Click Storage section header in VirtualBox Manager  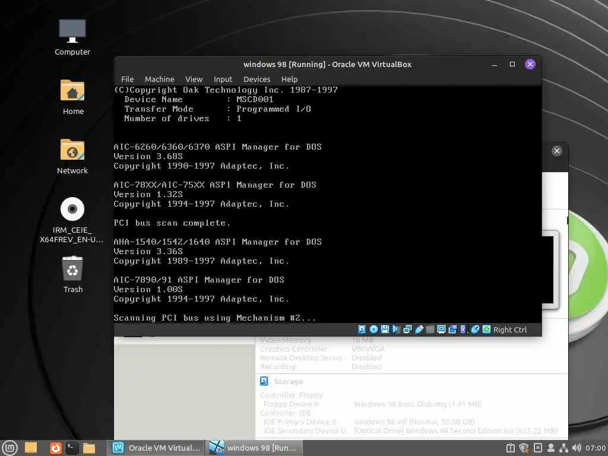[289, 382]
